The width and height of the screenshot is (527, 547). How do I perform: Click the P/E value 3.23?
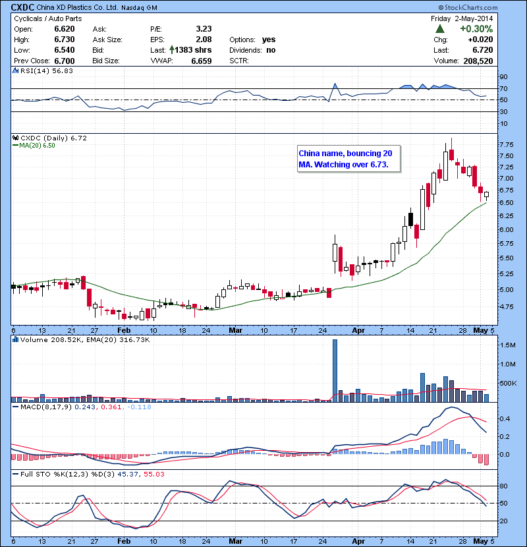coord(204,29)
